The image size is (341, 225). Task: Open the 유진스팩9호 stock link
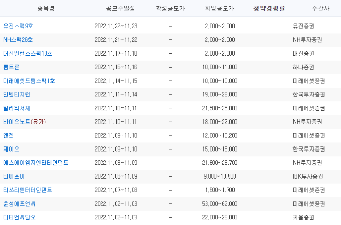pos(18,26)
